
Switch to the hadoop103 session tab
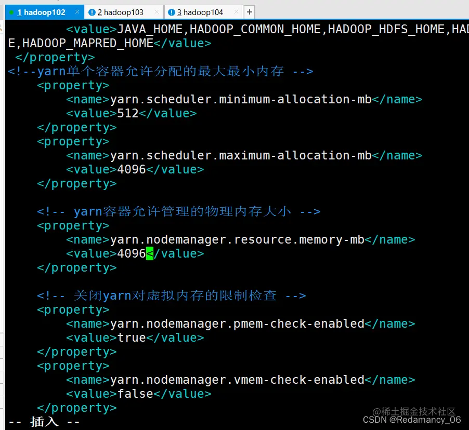[x=124, y=12]
